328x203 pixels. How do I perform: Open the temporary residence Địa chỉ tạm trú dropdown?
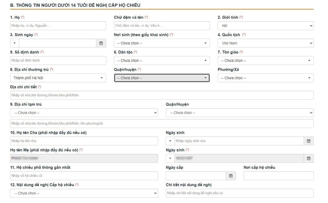click(84, 113)
